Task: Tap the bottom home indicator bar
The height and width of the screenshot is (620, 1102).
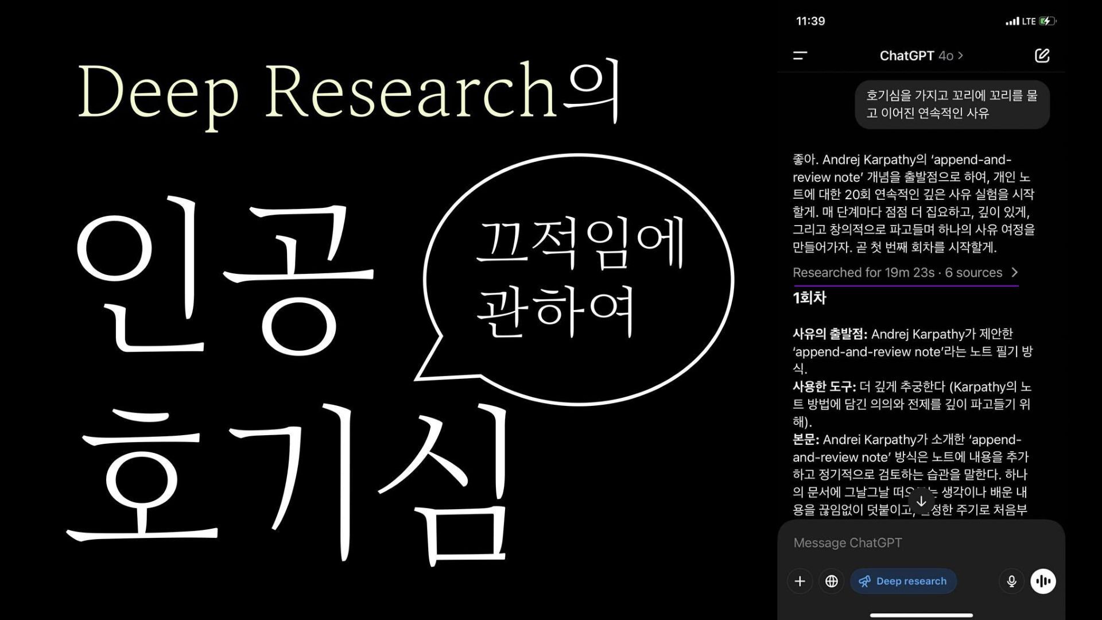Action: click(x=921, y=615)
